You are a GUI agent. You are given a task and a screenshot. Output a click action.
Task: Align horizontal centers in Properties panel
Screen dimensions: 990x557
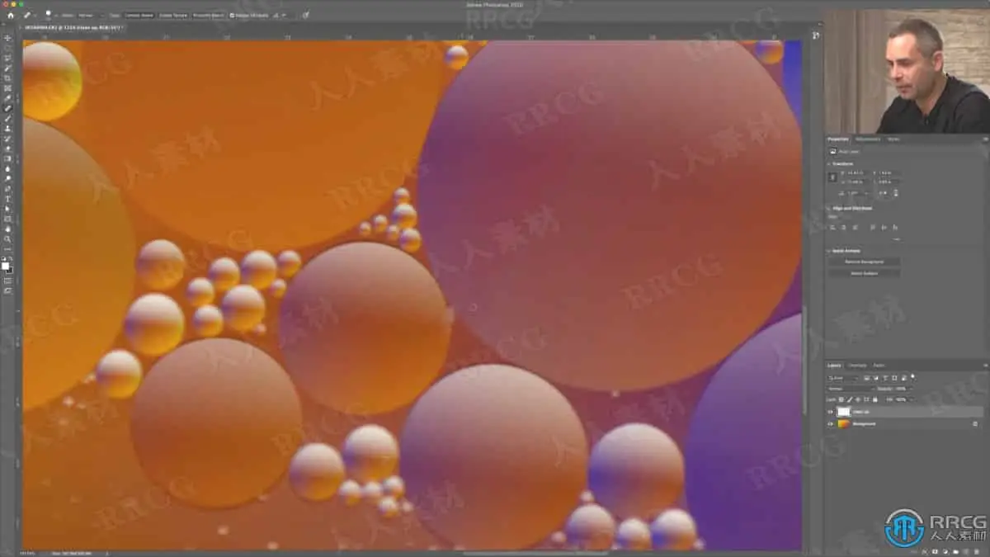coord(844,227)
